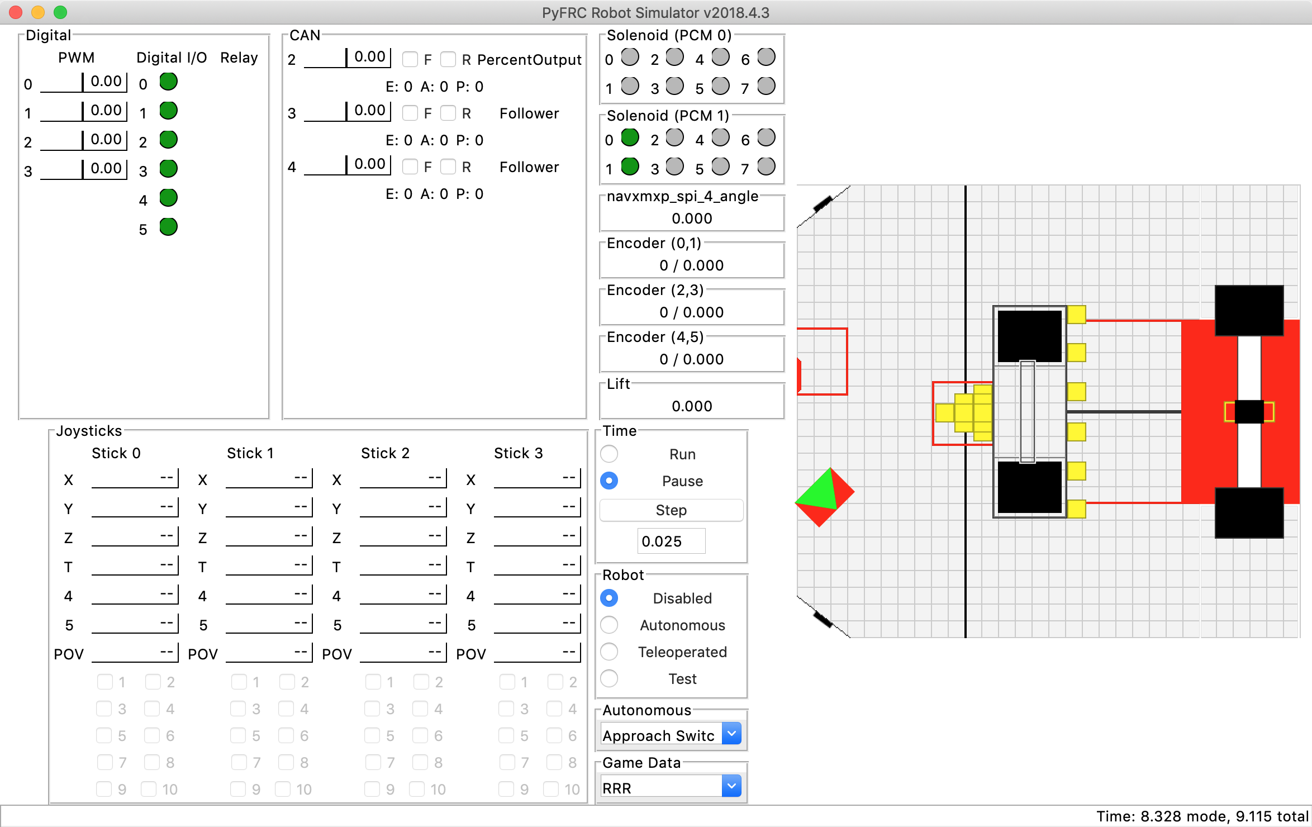Click PCM 1 solenoid 2 indicator
The image size is (1312, 827).
tap(675, 137)
